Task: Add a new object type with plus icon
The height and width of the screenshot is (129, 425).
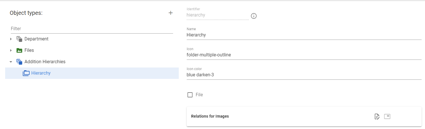Action: 171,13
